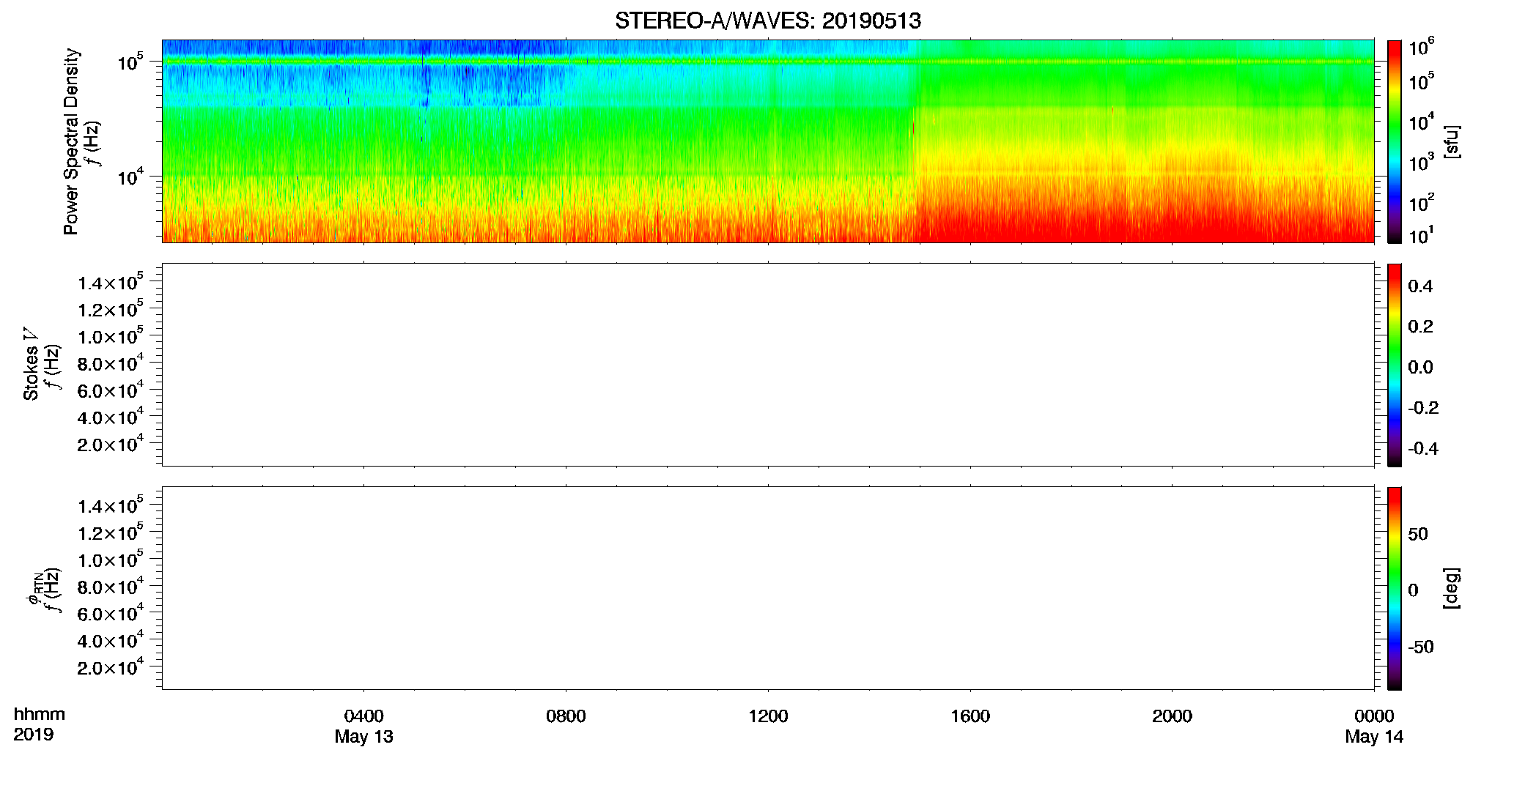
Task: Select the degrees color bar in the bottom panel
Action: (1394, 588)
